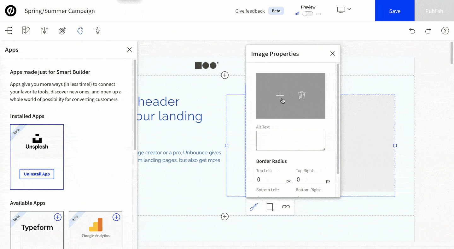Select the Typeform app card
The height and width of the screenshot is (249, 454).
pos(37,230)
